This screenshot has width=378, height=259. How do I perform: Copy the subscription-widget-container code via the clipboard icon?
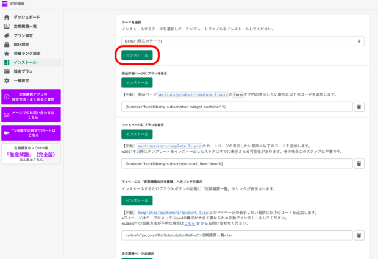[x=359, y=107]
